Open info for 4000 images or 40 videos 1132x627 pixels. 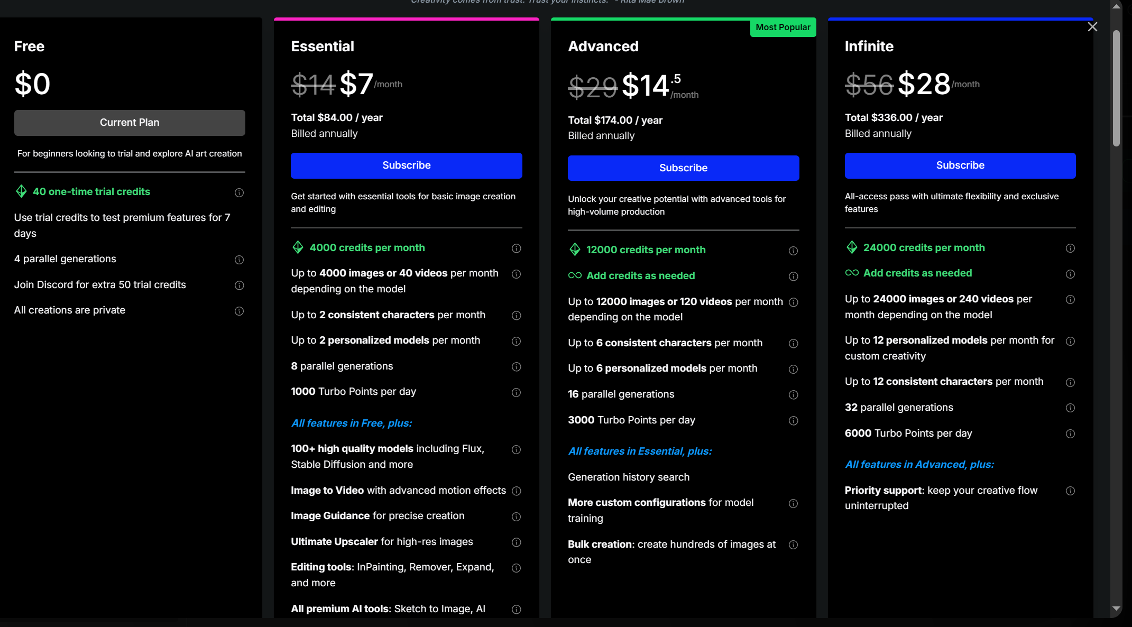coord(516,274)
